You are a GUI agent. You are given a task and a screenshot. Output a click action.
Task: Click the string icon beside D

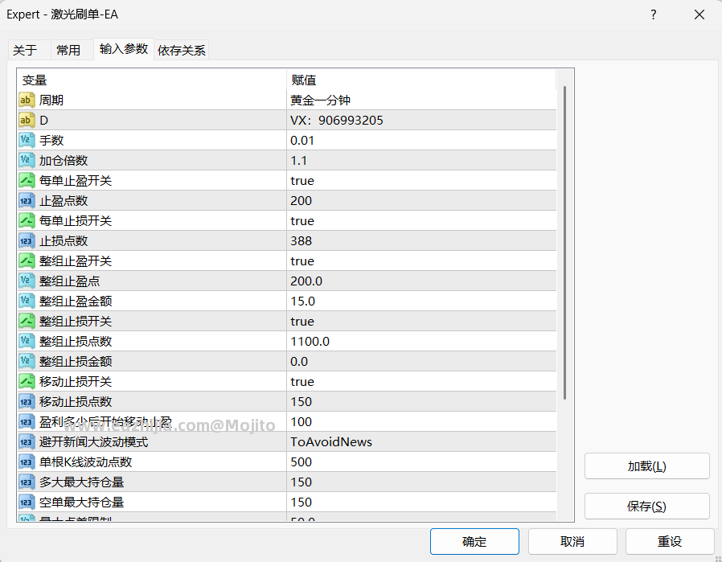(x=27, y=120)
